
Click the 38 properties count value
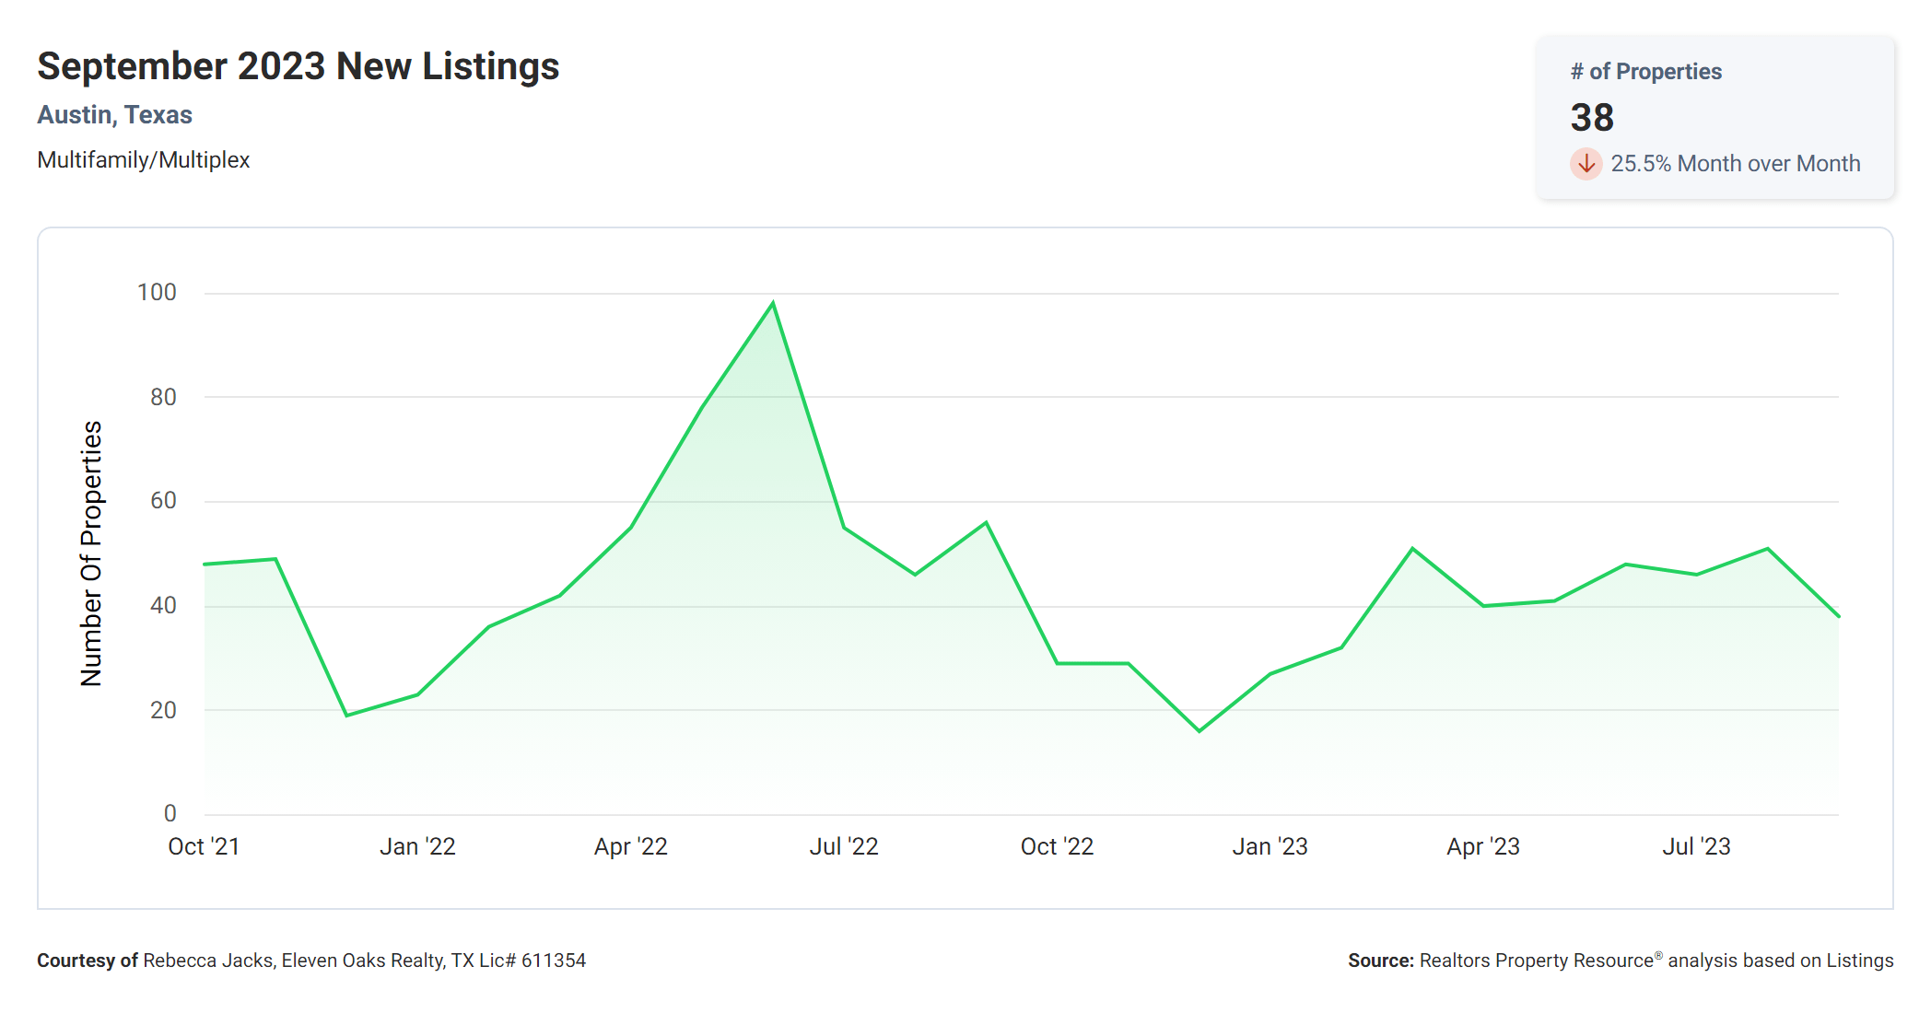pyautogui.click(x=1591, y=118)
